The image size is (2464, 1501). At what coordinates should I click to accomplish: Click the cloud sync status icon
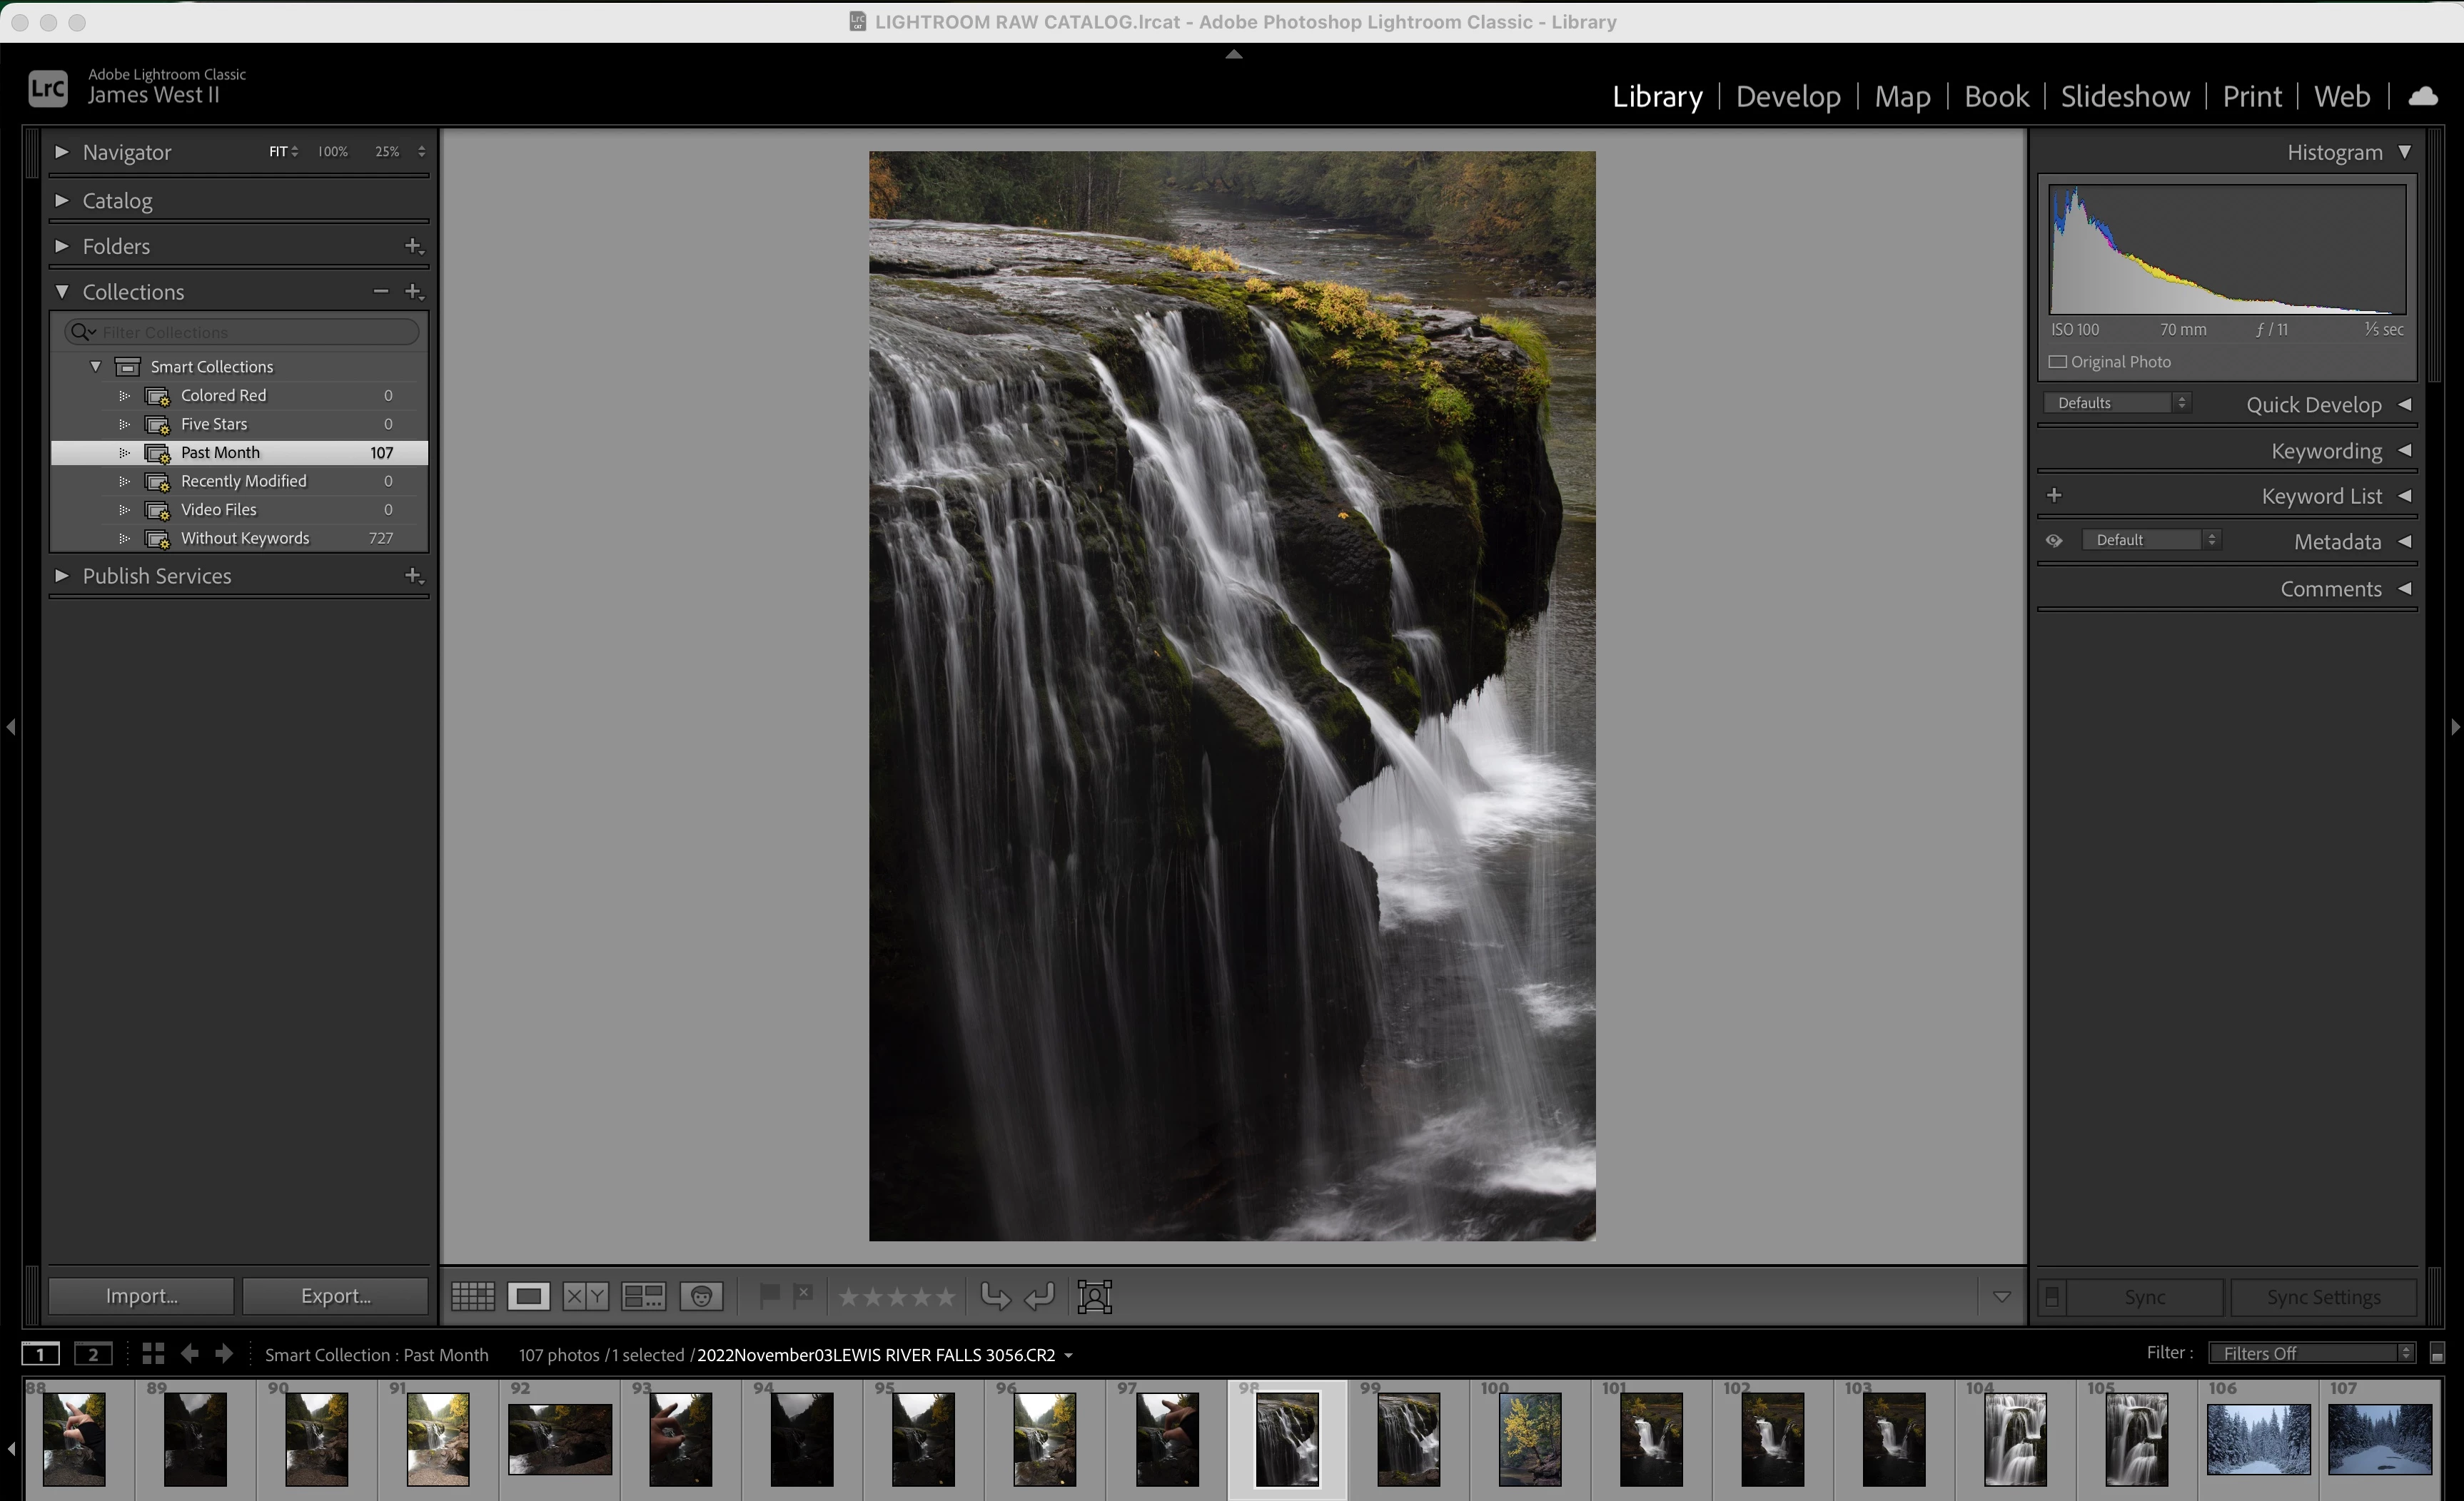pos(2422,96)
